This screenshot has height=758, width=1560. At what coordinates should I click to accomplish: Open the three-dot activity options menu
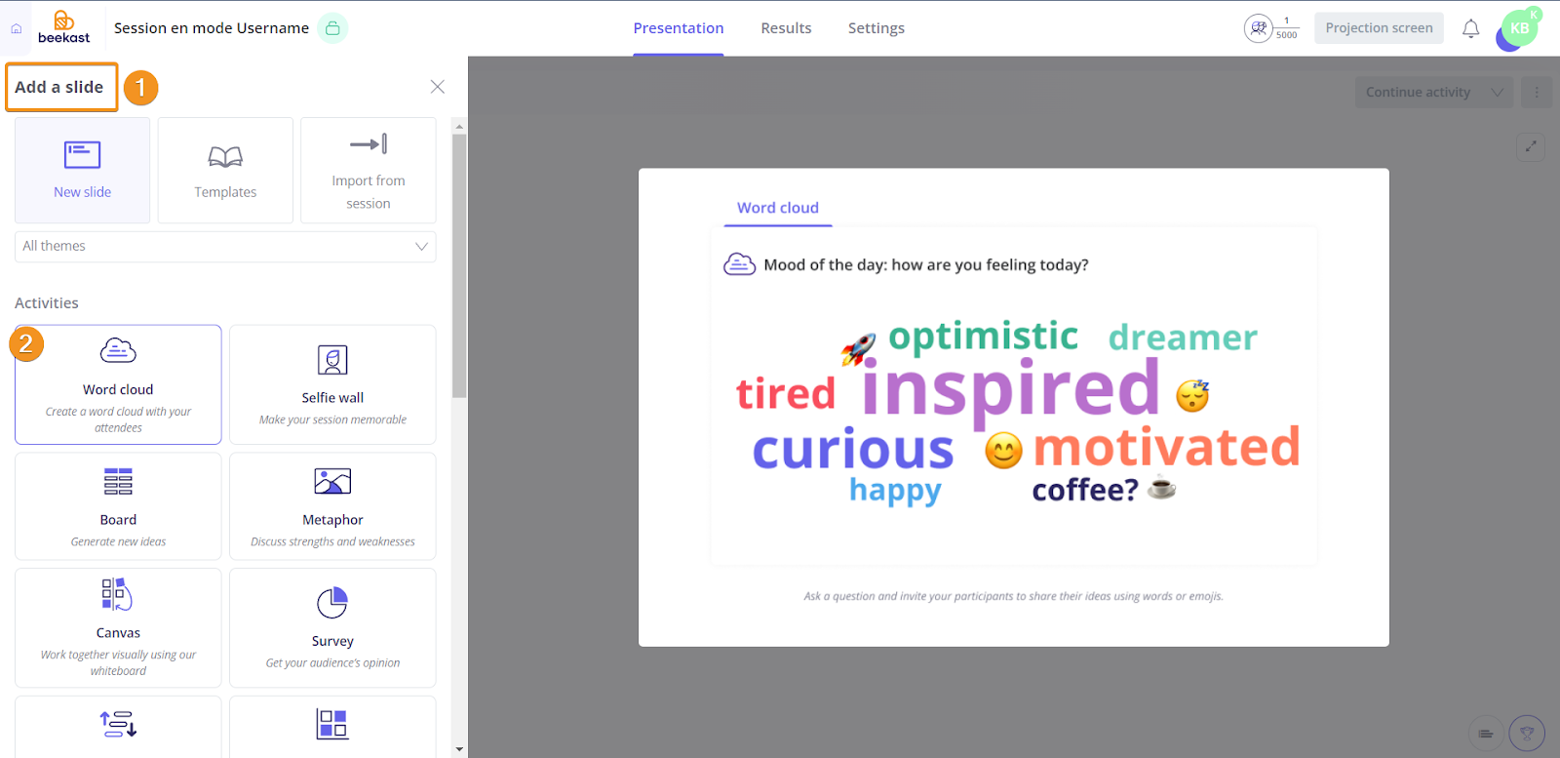pos(1537,93)
